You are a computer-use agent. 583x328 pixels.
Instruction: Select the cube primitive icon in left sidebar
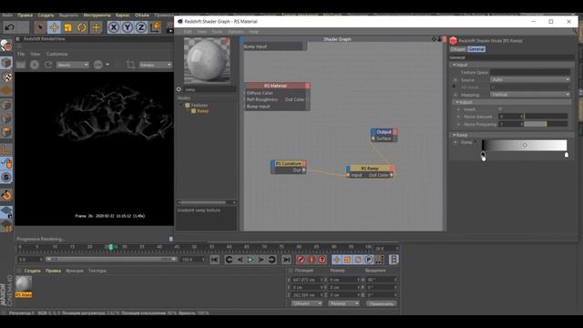click(x=6, y=63)
